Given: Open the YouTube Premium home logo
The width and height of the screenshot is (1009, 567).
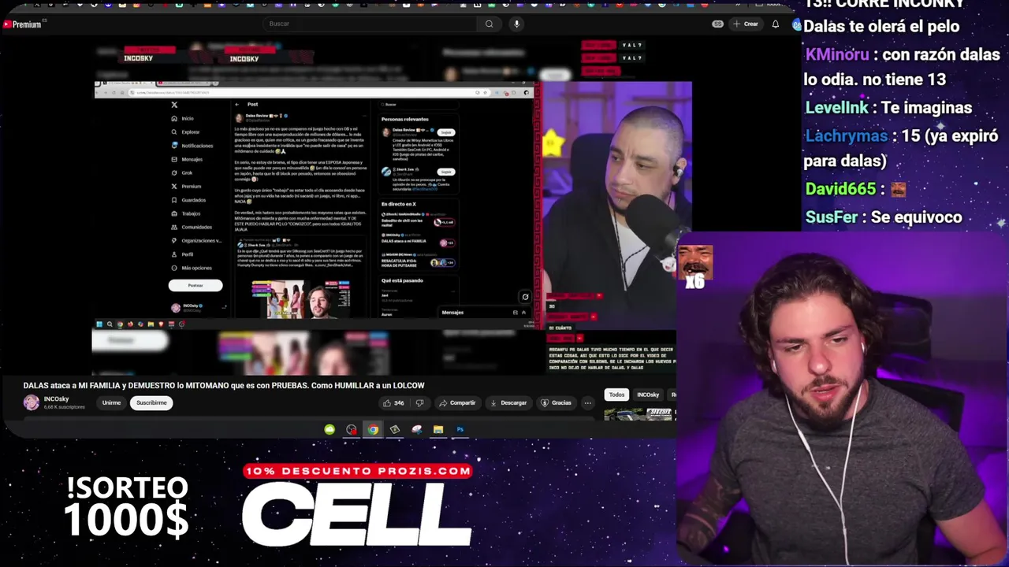Looking at the screenshot, I should pos(22,24).
